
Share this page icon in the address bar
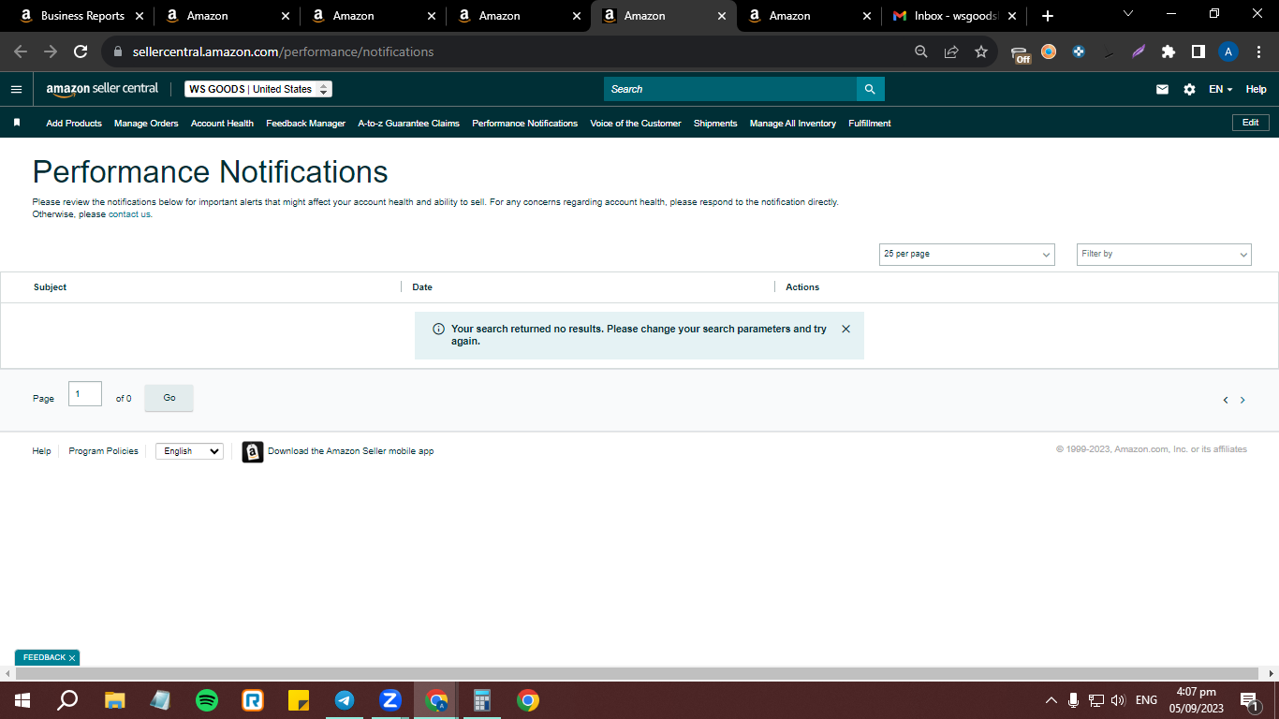[950, 51]
